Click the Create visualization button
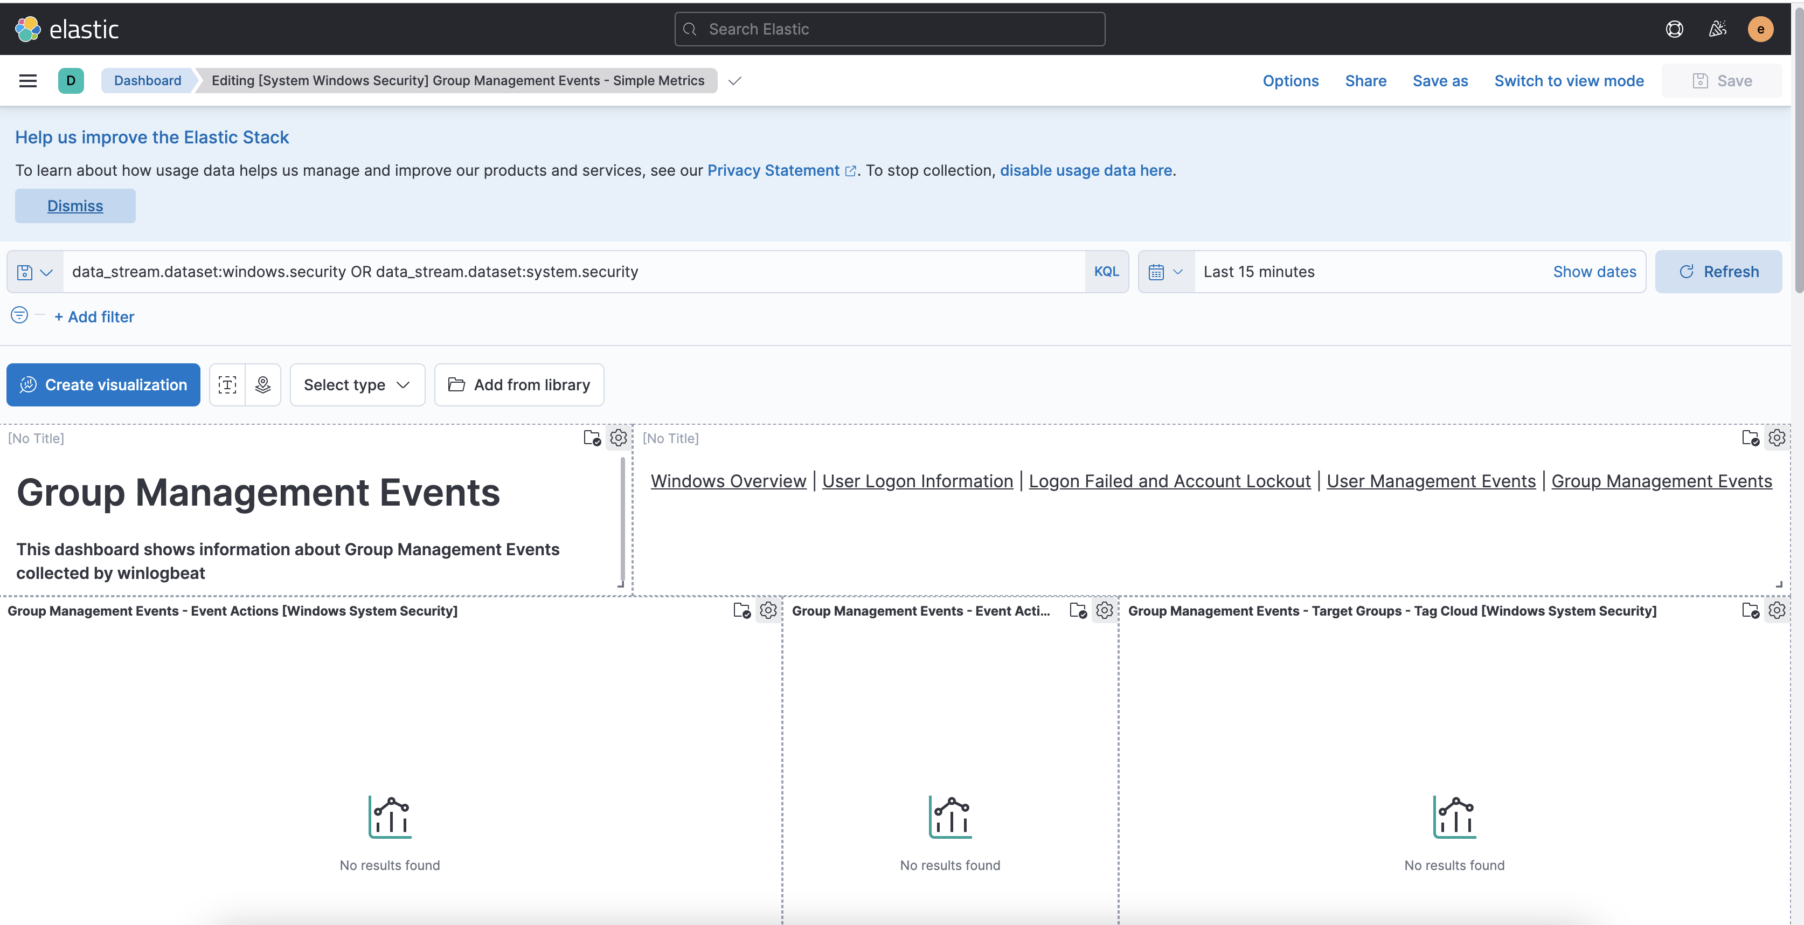Screen dimensions: 1804x925 click(103, 385)
